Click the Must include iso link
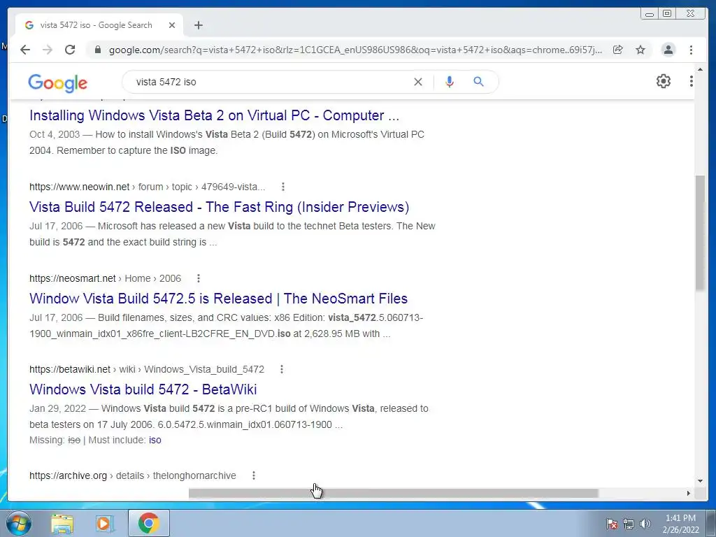 pos(155,440)
